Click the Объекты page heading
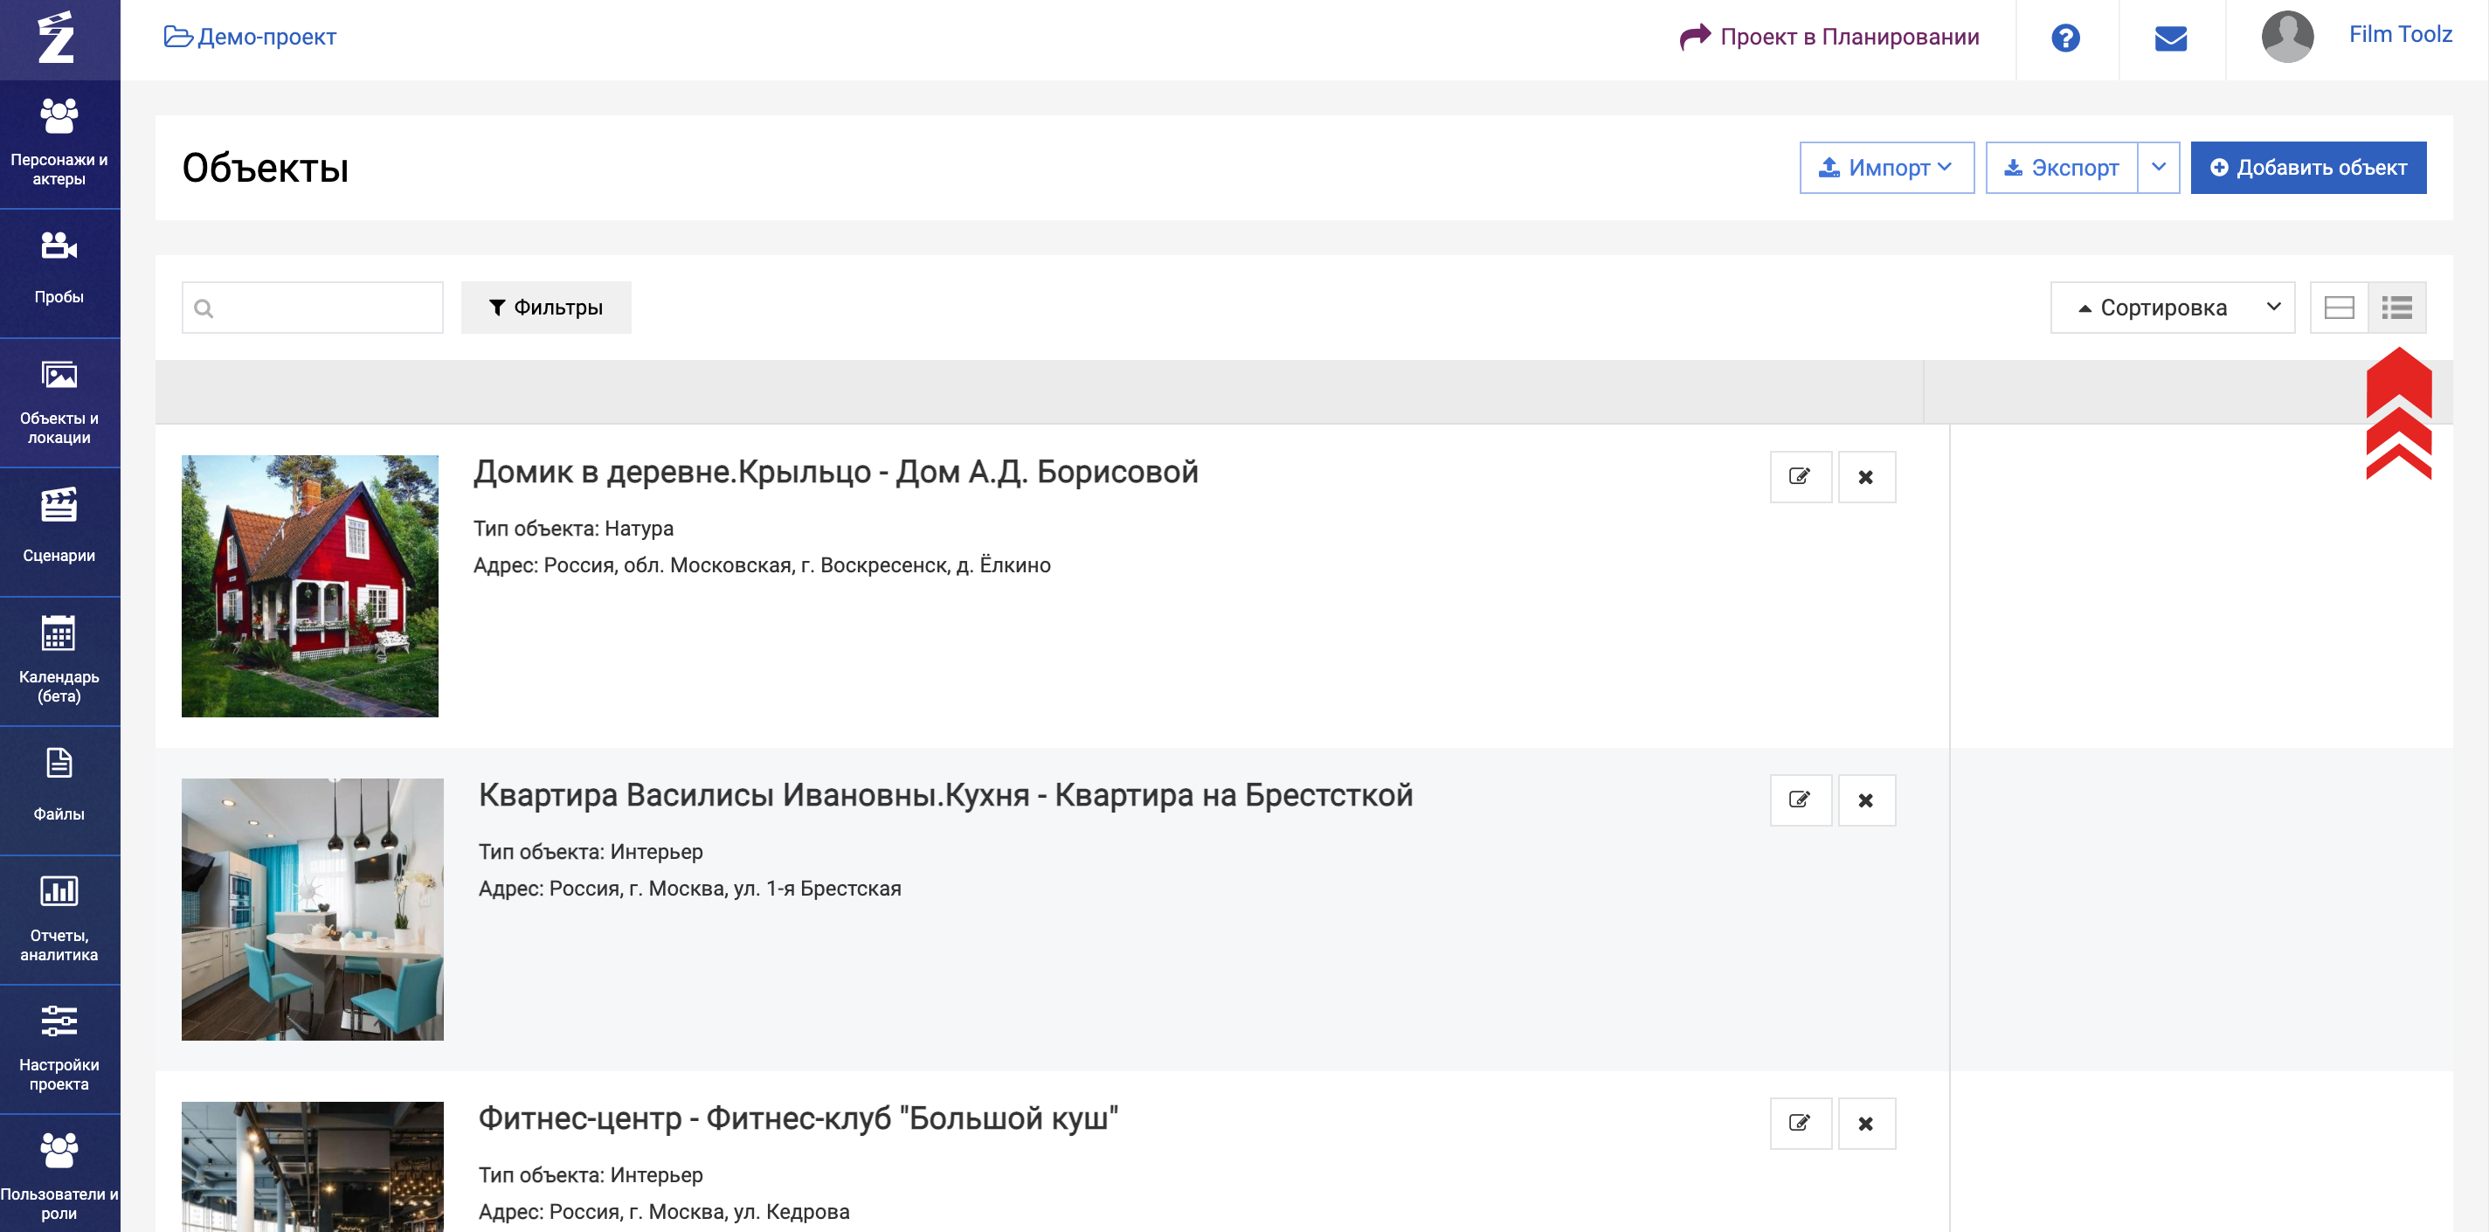Image resolution: width=2489 pixels, height=1232 pixels. [265, 168]
